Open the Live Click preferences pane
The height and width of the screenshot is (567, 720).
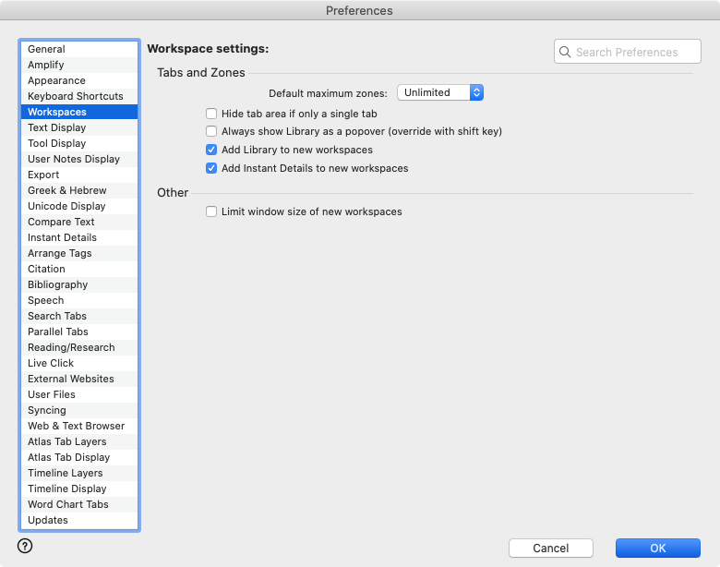(51, 363)
